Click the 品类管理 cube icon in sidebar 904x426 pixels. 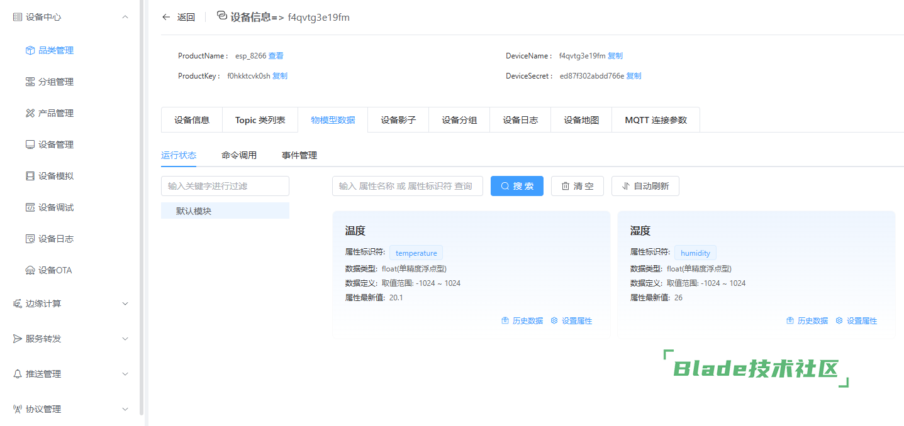(30, 50)
